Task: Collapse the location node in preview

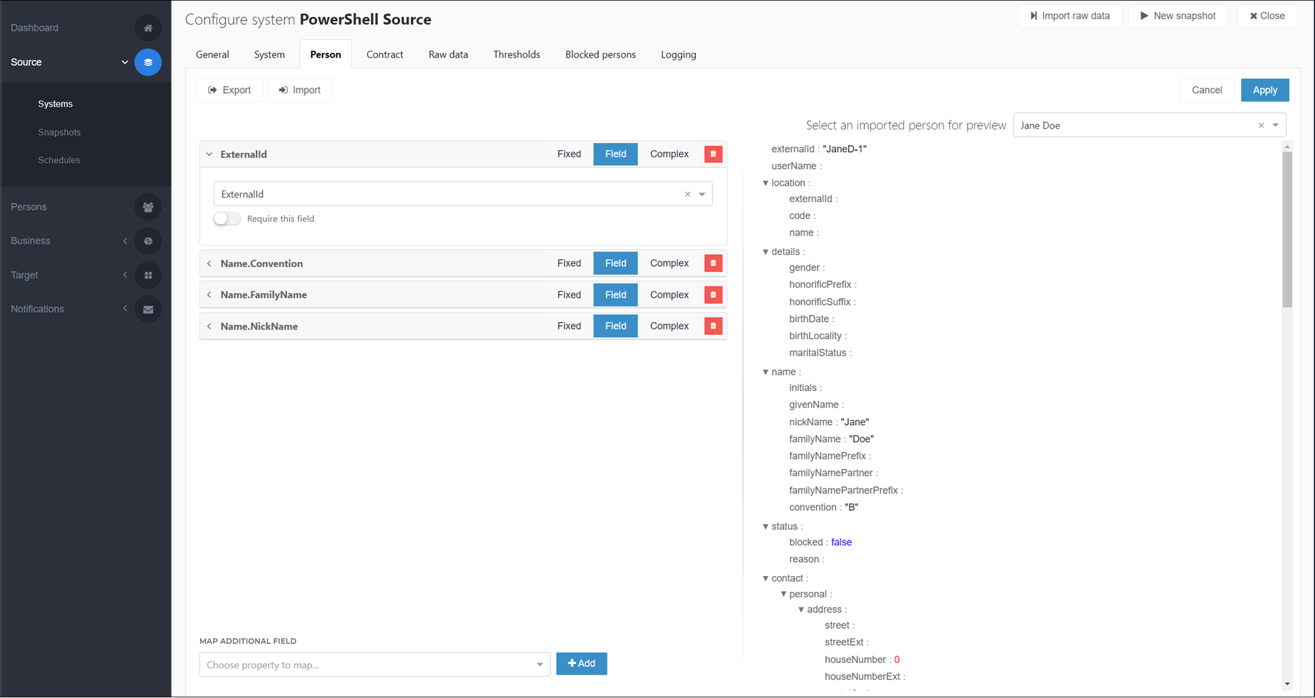Action: pos(766,183)
